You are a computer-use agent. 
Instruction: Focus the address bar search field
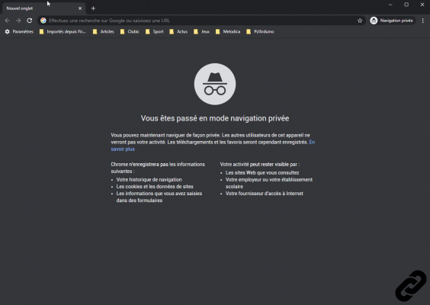(201, 21)
